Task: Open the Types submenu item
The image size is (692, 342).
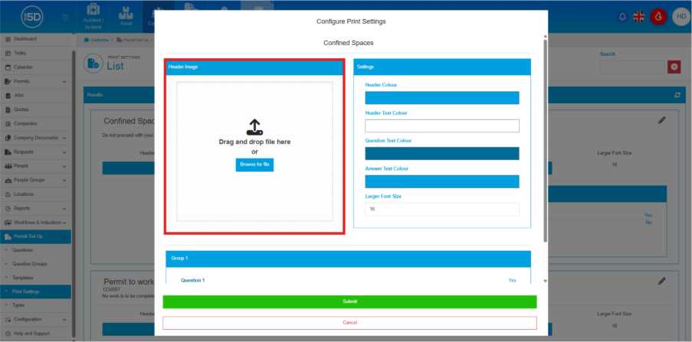Action: 18,305
